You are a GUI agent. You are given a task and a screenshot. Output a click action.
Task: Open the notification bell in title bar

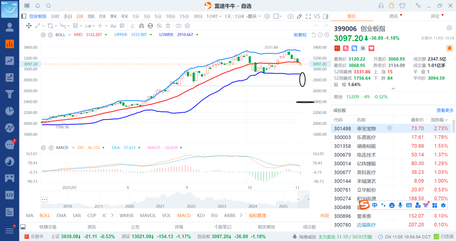[38, 6]
